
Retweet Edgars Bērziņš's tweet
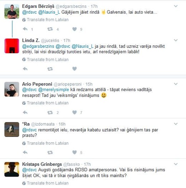50,29
